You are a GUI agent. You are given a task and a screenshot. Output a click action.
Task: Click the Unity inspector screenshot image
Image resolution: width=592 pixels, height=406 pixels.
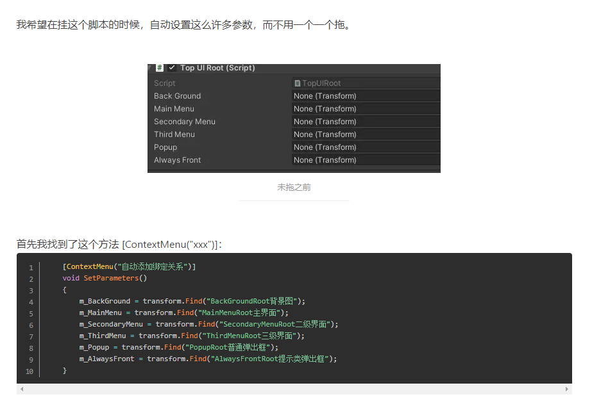point(294,118)
